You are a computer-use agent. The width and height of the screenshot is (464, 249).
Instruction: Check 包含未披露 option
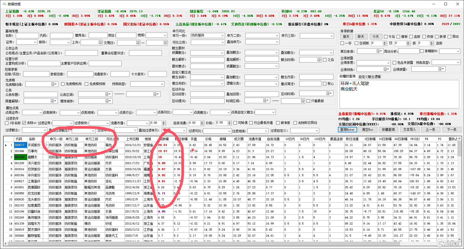[395, 63]
